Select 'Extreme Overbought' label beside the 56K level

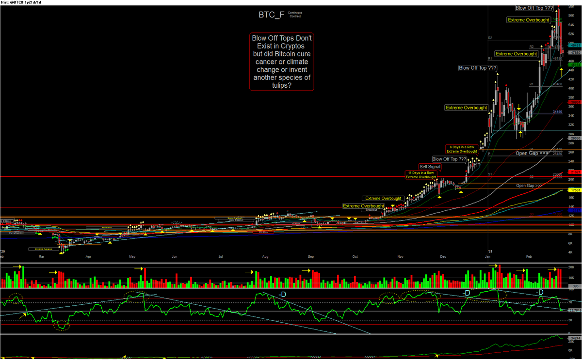tap(529, 20)
